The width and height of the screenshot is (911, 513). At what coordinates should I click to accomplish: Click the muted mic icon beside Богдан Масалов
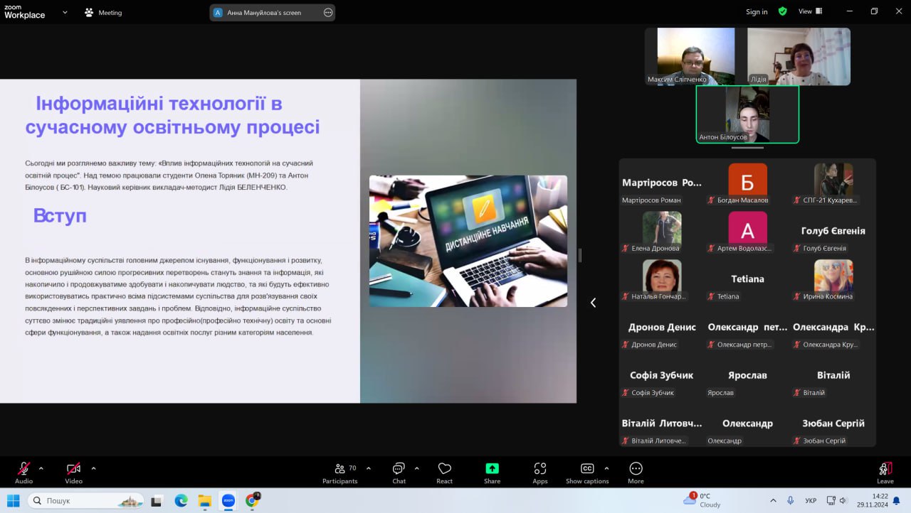click(711, 200)
